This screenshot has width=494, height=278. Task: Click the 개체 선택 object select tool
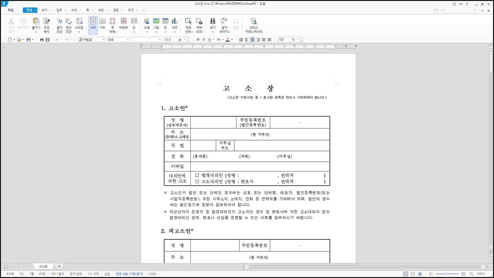tap(188, 25)
